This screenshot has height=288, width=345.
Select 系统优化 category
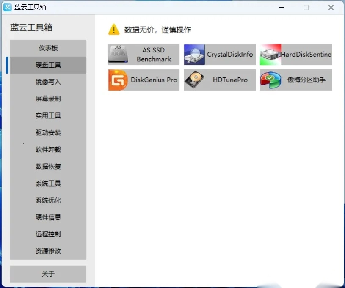click(48, 200)
